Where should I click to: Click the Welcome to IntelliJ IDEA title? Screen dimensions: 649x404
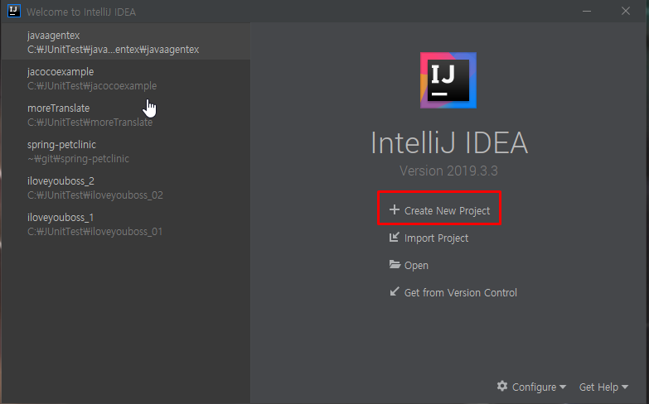81,12
